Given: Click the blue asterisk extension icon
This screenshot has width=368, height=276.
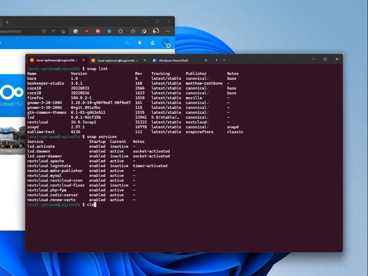Looking at the screenshot, I should point(109,31).
